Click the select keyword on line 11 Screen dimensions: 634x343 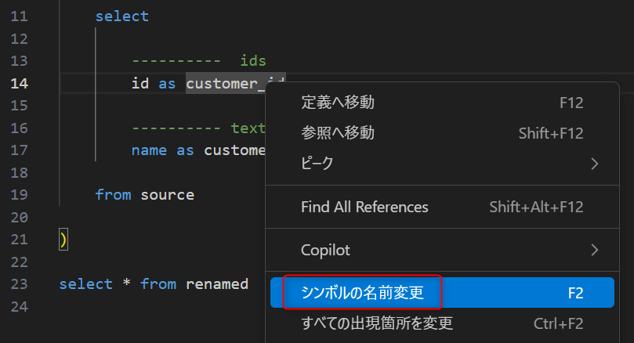pos(122,16)
